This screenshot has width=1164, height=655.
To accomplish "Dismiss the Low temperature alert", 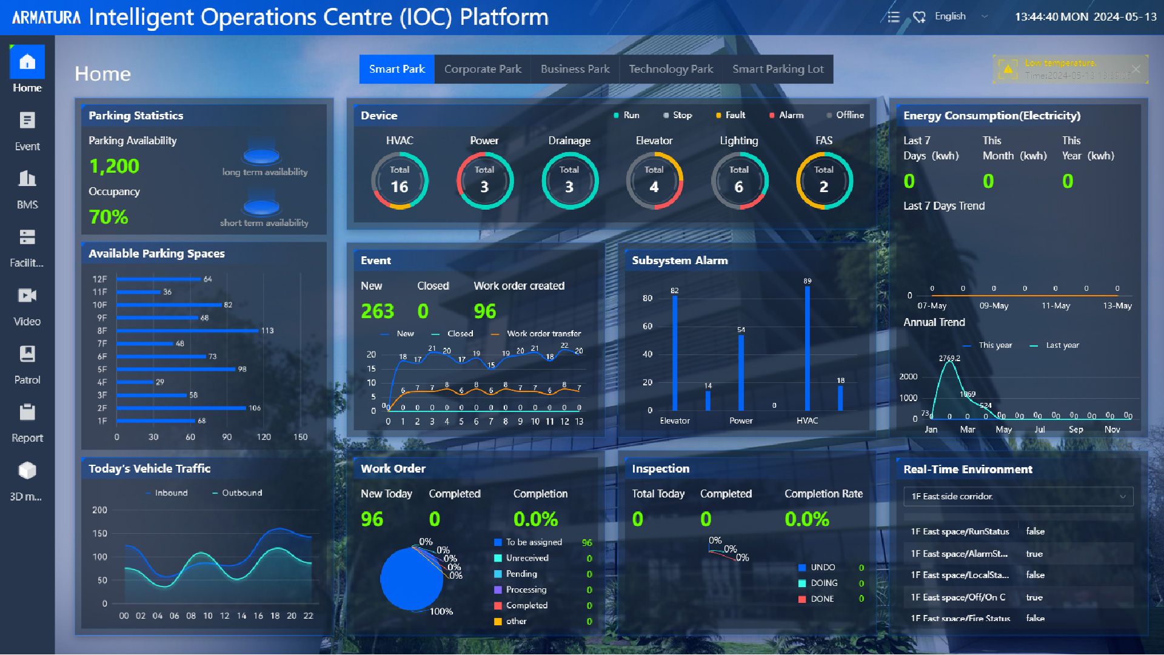I will tap(1136, 69).
